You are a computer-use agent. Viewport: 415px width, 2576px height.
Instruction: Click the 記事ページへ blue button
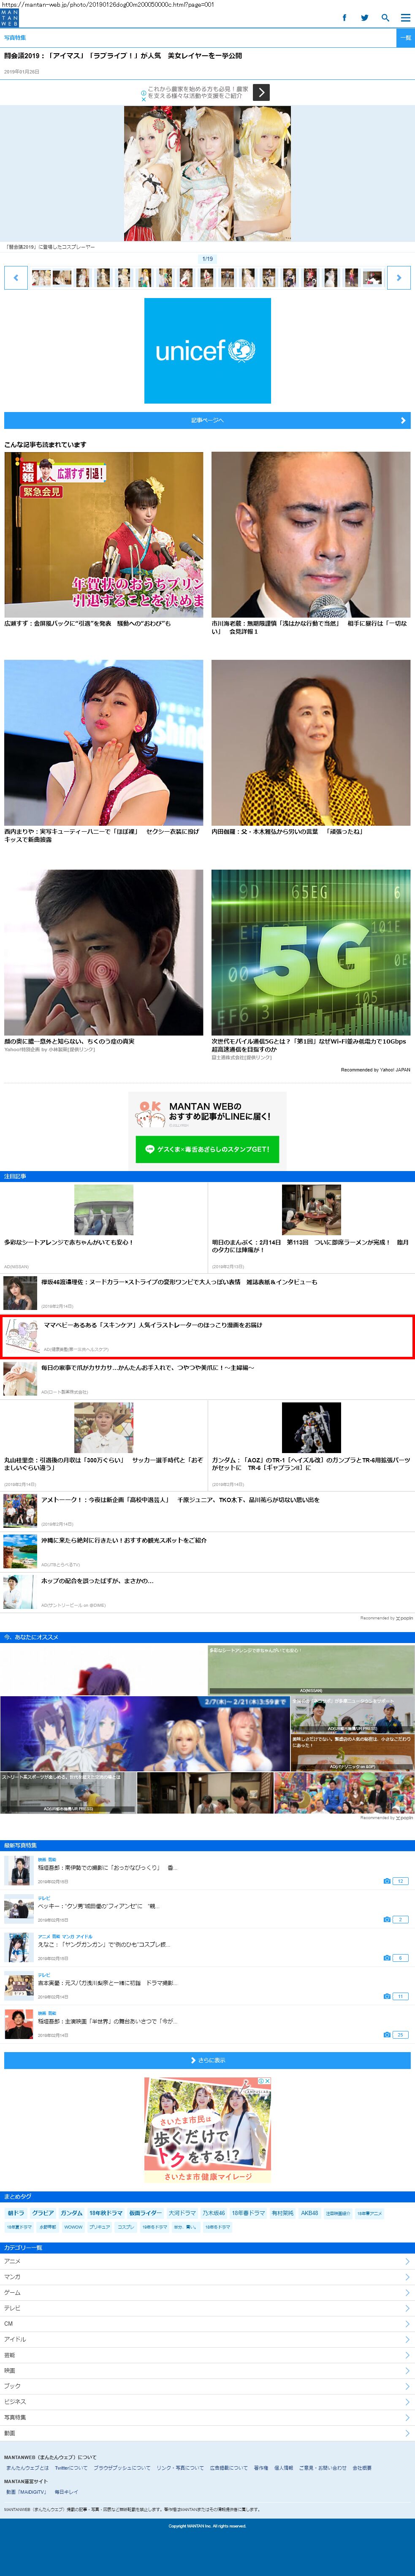(x=207, y=420)
